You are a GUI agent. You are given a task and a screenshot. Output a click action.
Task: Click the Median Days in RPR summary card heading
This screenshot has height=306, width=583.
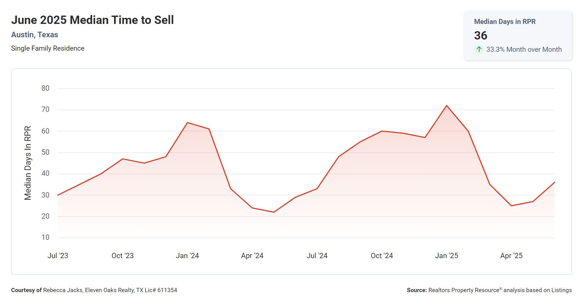click(505, 22)
